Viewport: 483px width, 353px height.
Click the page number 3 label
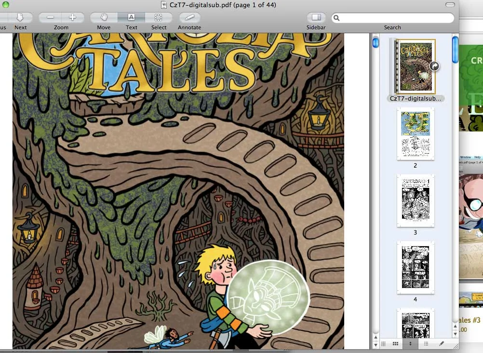click(x=415, y=232)
